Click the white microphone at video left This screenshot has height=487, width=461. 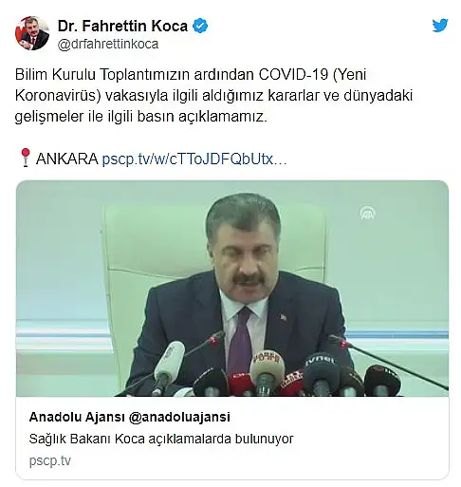(x=168, y=365)
